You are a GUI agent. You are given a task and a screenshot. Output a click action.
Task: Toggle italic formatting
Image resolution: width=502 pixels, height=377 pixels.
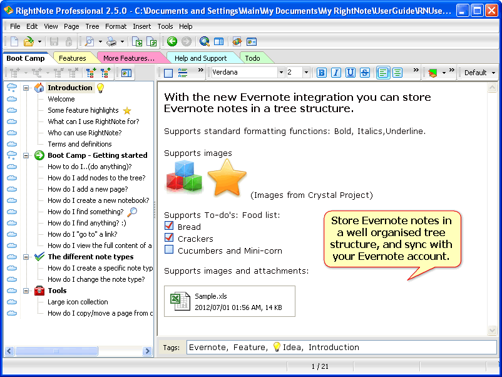tap(336, 73)
